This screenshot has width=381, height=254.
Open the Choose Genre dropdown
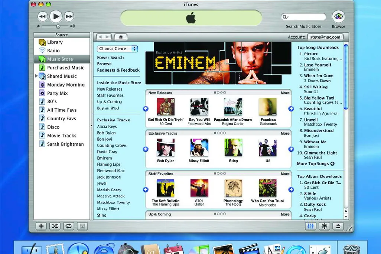tap(117, 48)
